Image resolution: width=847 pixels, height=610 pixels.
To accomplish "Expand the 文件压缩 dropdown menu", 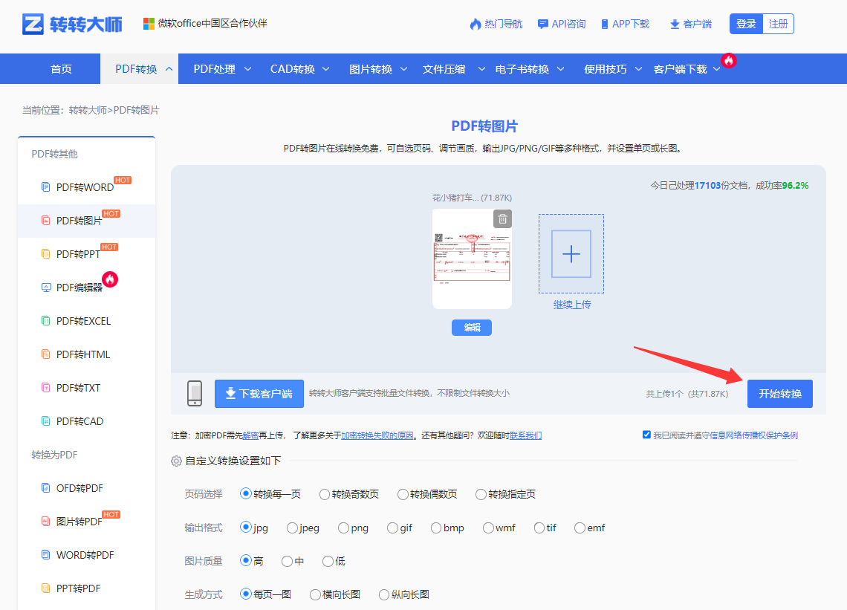I will click(481, 69).
